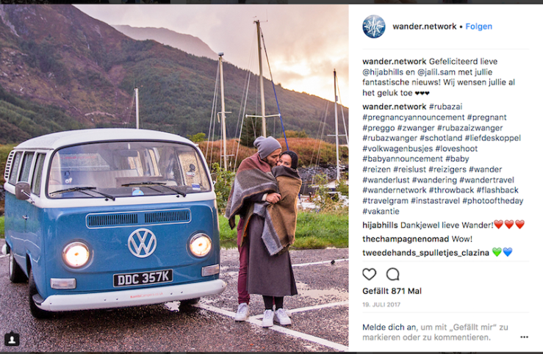
Task: Open the #pregnancyannouncement hashtag
Action: pyautogui.click(x=413, y=118)
